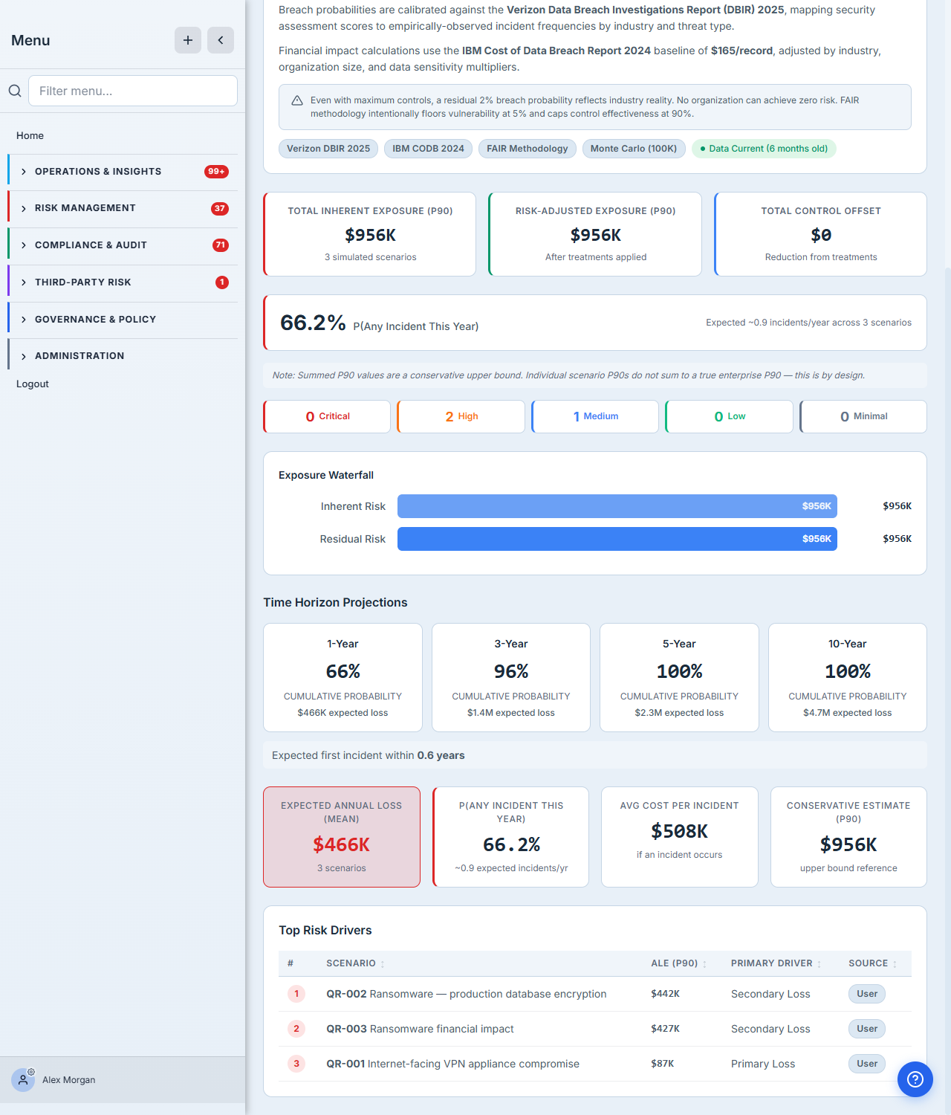Expand the Administration chevron

(x=24, y=356)
